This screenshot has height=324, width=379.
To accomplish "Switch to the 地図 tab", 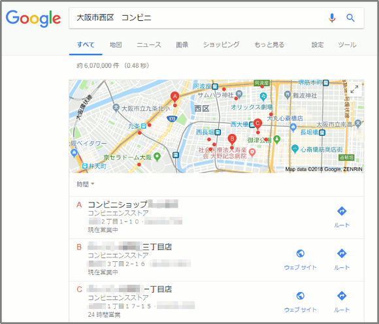I will tap(116, 45).
